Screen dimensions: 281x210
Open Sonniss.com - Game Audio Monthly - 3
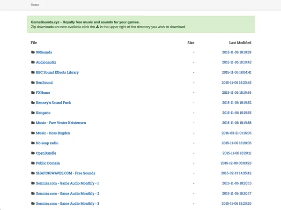67,203
